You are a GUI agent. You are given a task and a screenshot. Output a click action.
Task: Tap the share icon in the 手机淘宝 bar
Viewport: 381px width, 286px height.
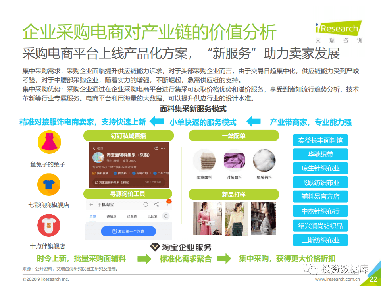156,204
